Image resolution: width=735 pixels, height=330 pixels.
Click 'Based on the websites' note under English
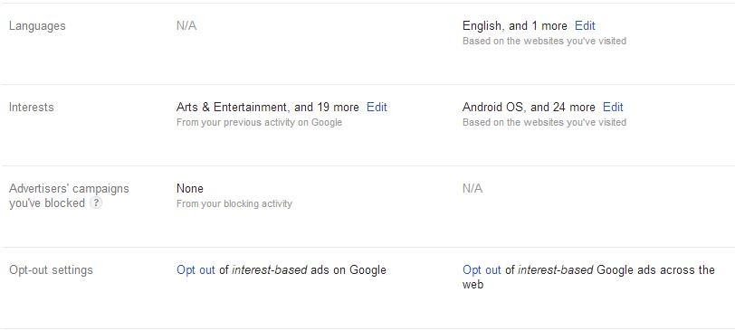pyautogui.click(x=544, y=42)
